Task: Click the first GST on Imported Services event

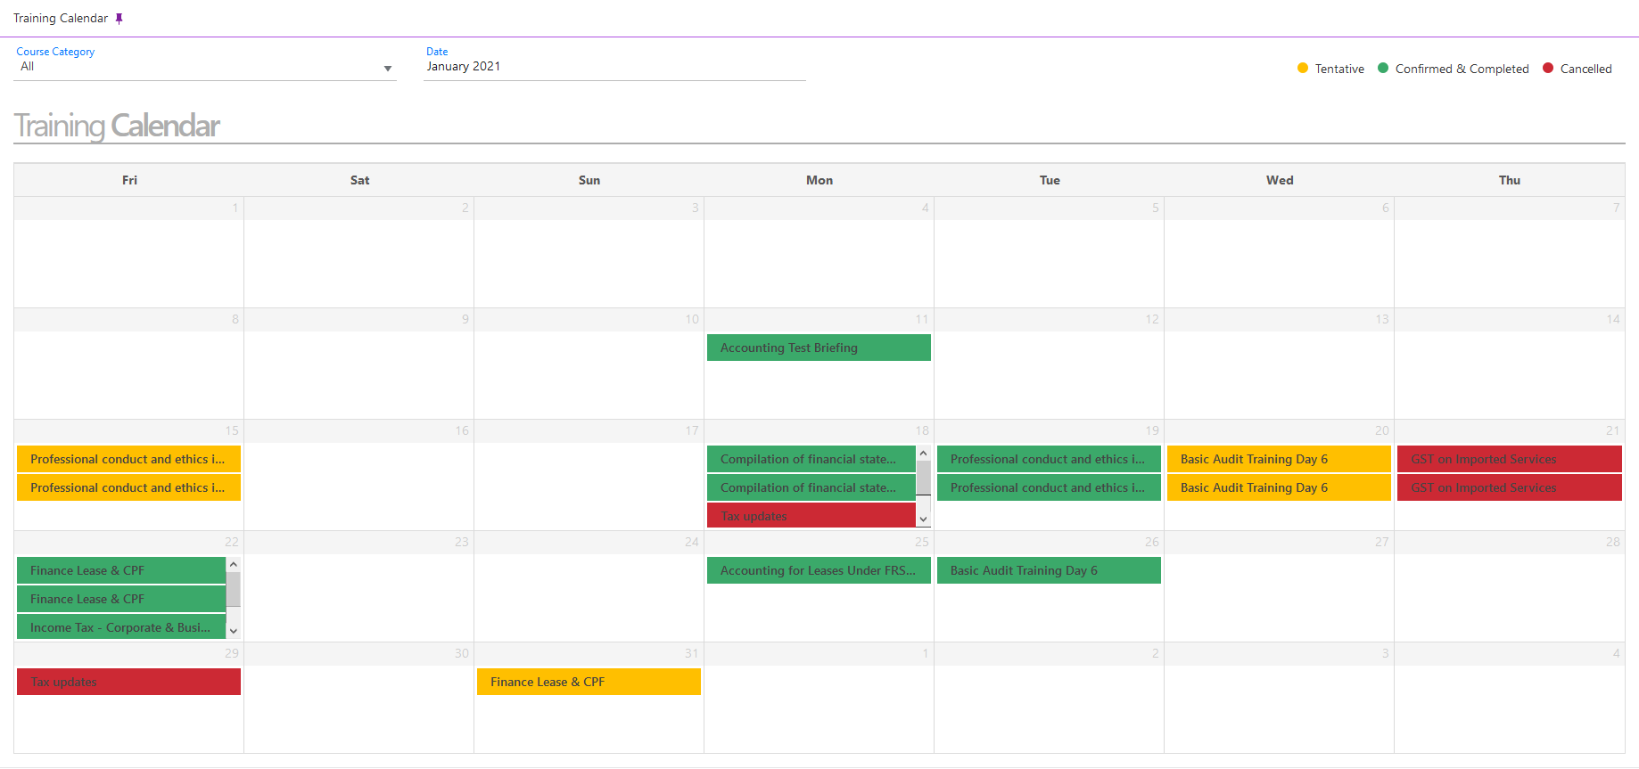Action: point(1508,459)
